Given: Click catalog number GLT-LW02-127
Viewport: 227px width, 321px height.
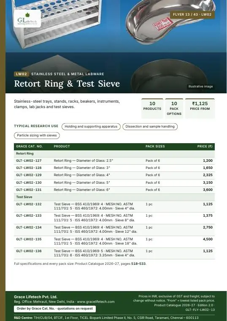Looking at the screenshot, I should coord(29,160).
